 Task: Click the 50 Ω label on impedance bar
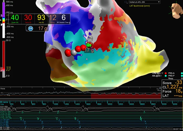[8, 41]
